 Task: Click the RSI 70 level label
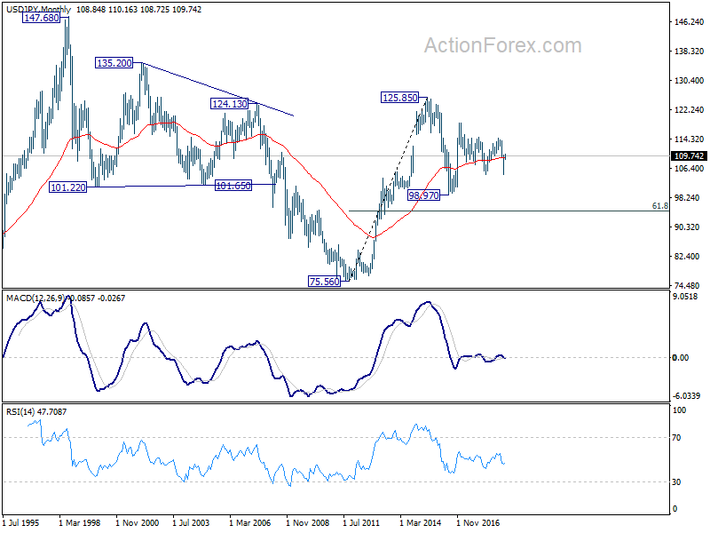(x=676, y=438)
